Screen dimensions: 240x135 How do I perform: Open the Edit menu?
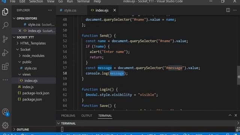point(22,1)
